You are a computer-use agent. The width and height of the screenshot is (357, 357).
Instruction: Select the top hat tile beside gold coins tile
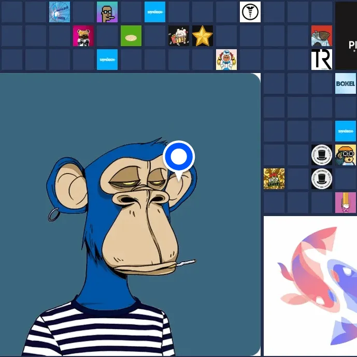pos(322,179)
